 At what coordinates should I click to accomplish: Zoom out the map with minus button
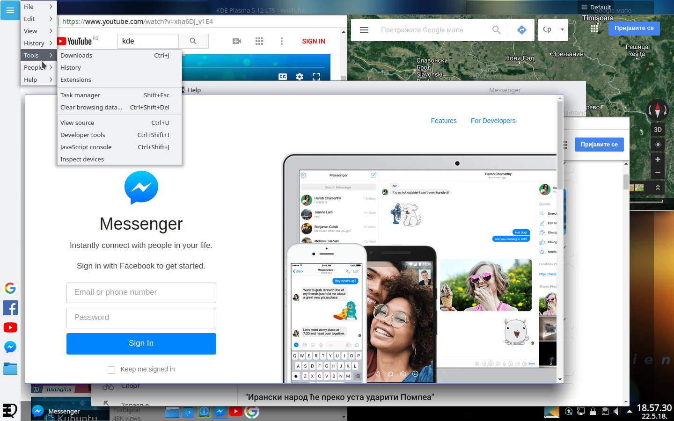coord(658,172)
